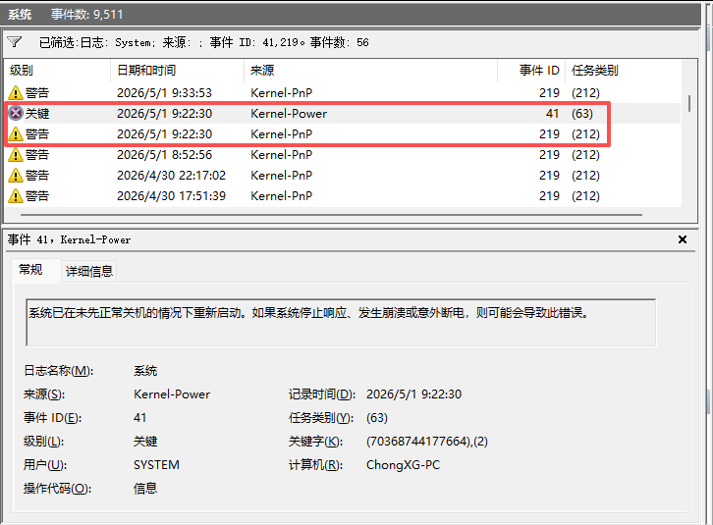Select date 2026/5/1 8:52:56
Viewport: 713px width, 525px height.
click(x=165, y=154)
